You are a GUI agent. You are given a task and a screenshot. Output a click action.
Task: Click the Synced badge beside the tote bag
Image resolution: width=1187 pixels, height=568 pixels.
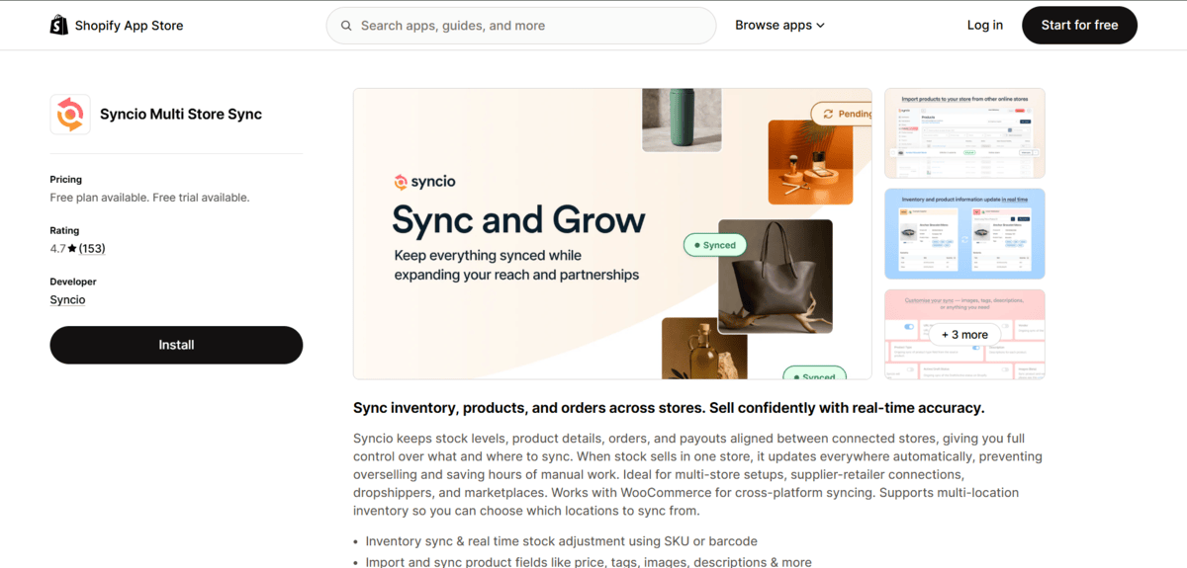coord(714,245)
